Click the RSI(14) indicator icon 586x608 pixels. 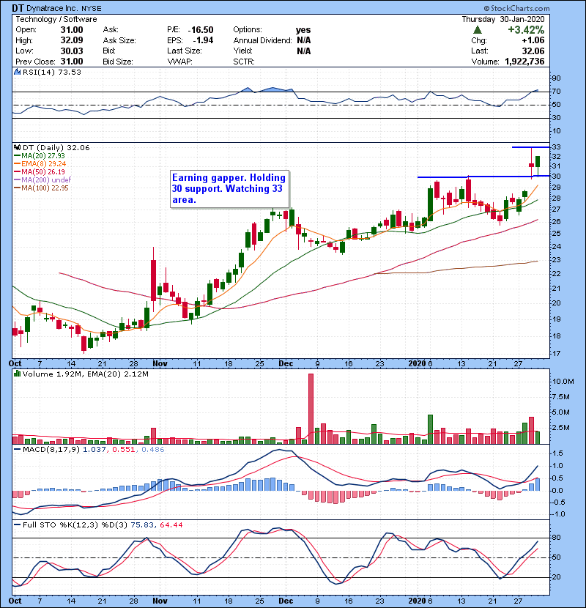(17, 72)
